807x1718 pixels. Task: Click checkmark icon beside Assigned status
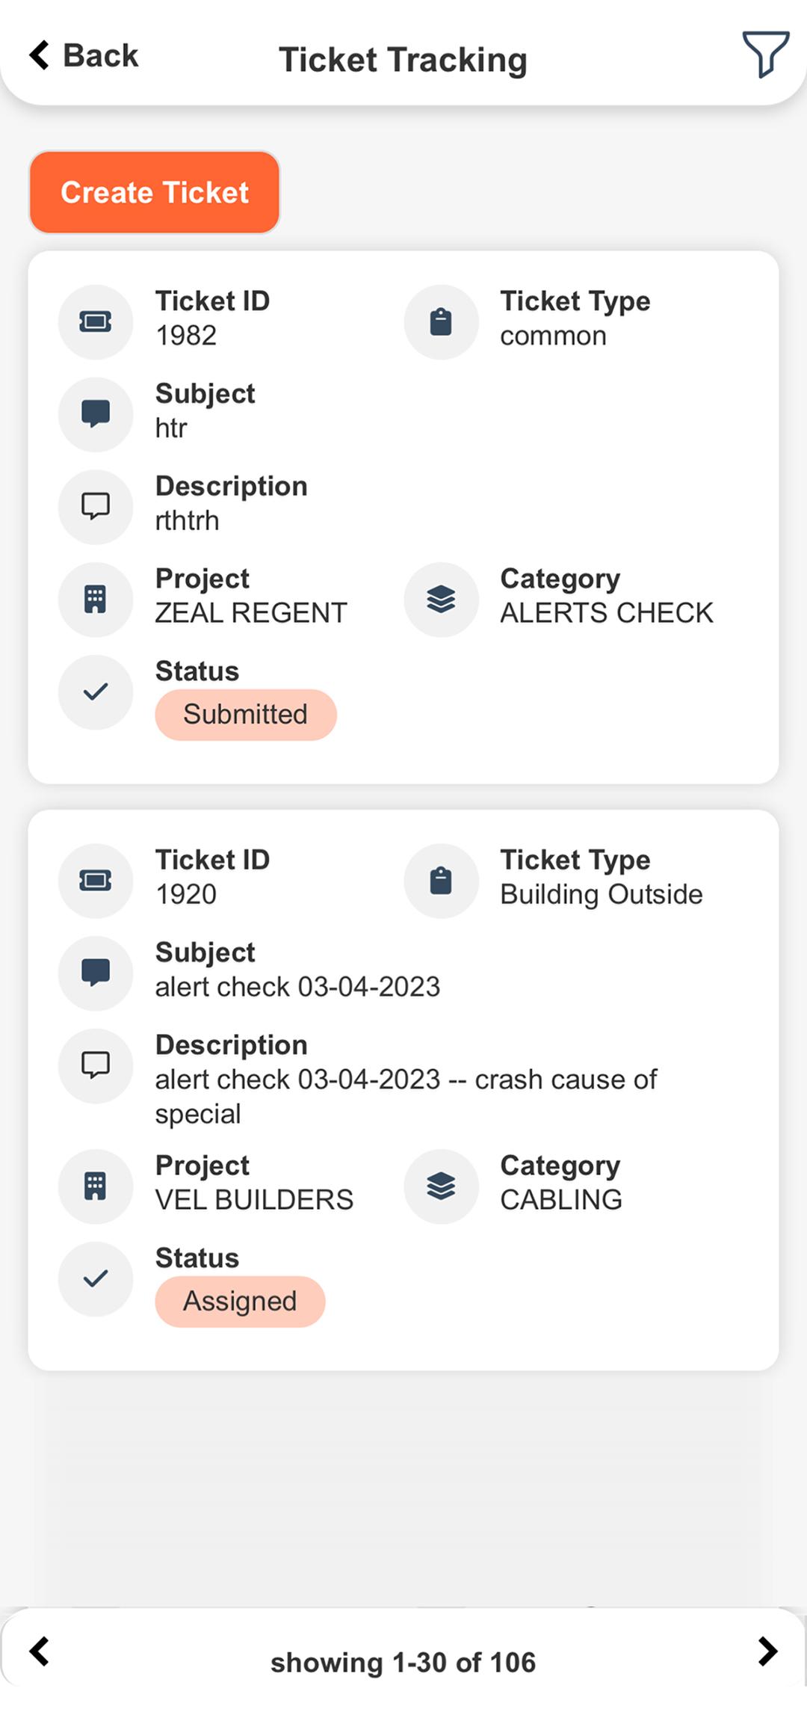coord(96,1279)
